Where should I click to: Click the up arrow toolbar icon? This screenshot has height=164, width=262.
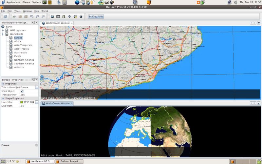[x=81, y=16]
